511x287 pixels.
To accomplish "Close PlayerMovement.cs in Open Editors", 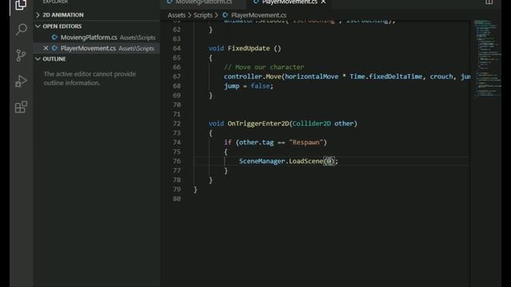I will [x=46, y=48].
